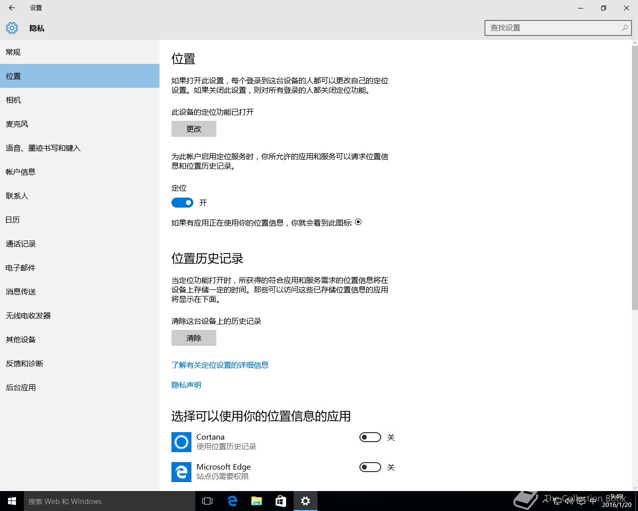Image resolution: width=638 pixels, height=511 pixels.
Task: Open the 相机 privacy section
Action: [x=80, y=100]
